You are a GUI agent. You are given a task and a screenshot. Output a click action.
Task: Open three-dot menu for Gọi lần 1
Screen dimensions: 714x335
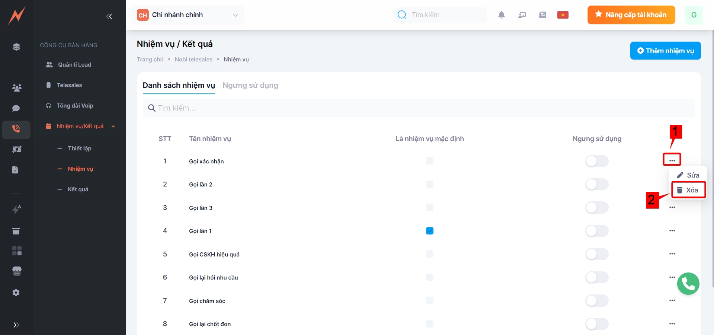tap(672, 231)
